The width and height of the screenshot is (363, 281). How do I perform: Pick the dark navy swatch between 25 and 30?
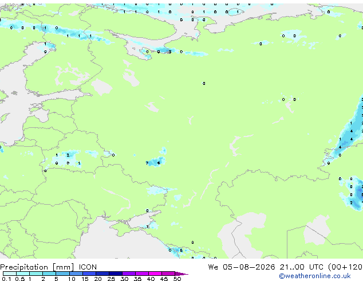(x=116, y=274)
